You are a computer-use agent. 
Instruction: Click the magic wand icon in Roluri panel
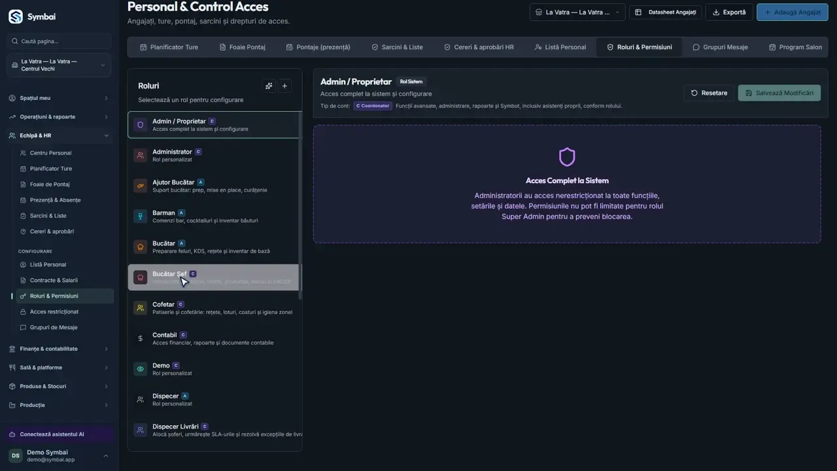pos(269,86)
